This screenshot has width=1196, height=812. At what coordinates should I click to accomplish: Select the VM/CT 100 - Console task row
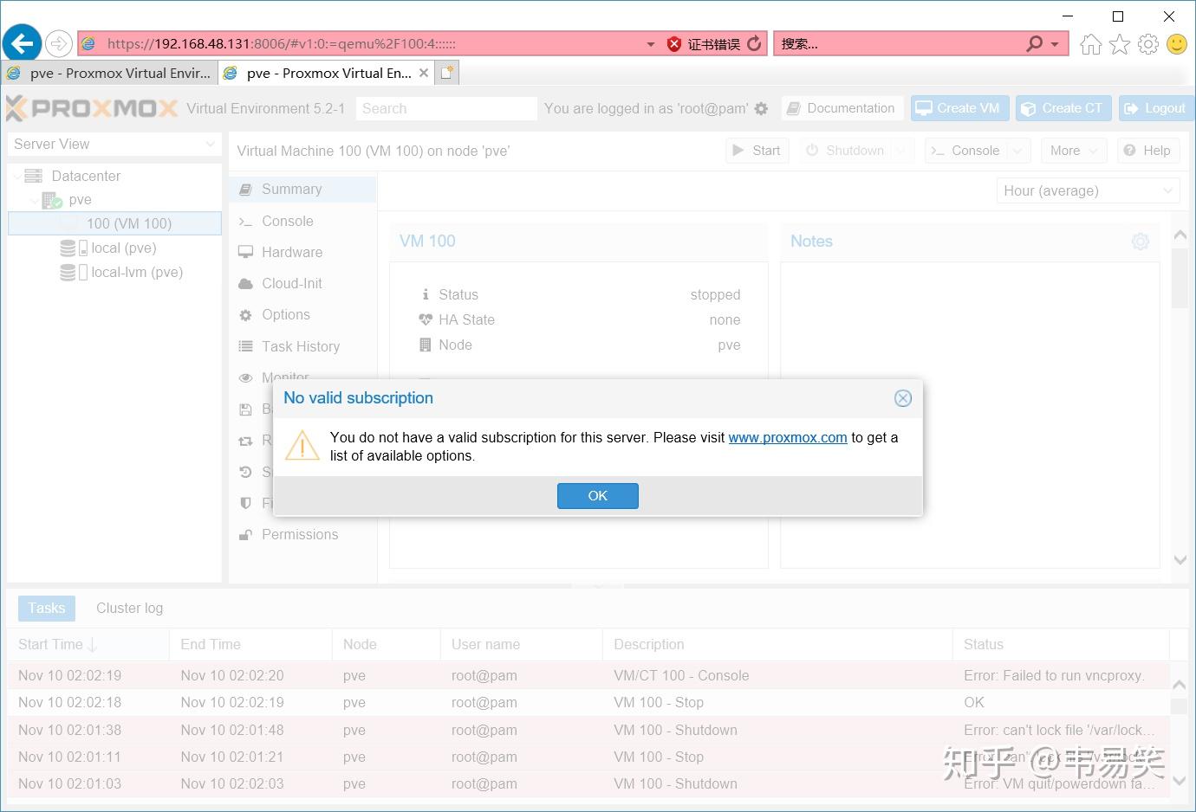coord(588,676)
